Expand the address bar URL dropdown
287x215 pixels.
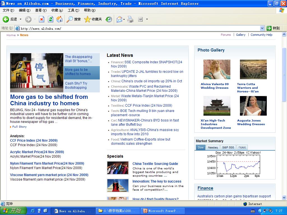tap(262, 28)
